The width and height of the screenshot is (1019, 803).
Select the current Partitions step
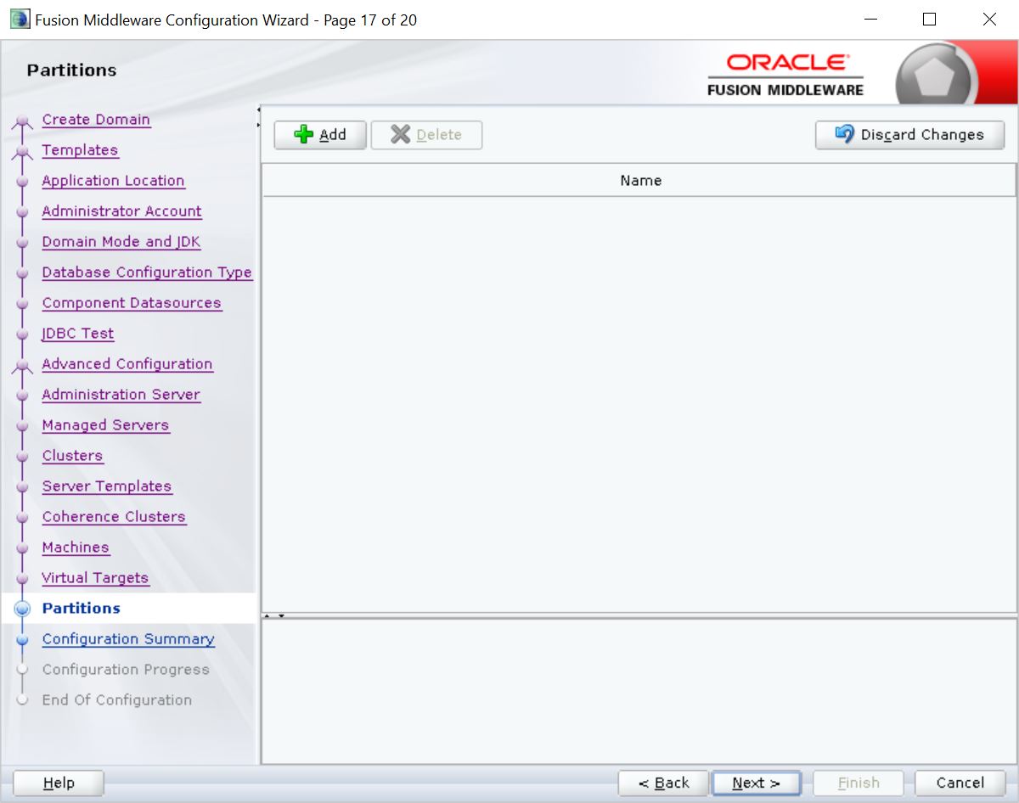82,609
